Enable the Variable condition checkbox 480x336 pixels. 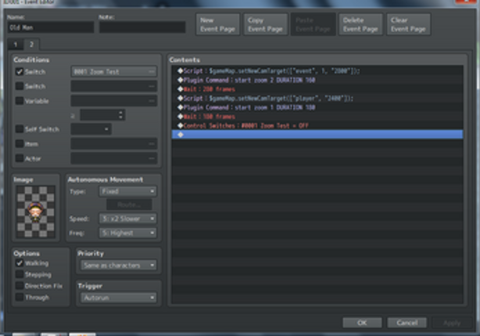(20, 101)
